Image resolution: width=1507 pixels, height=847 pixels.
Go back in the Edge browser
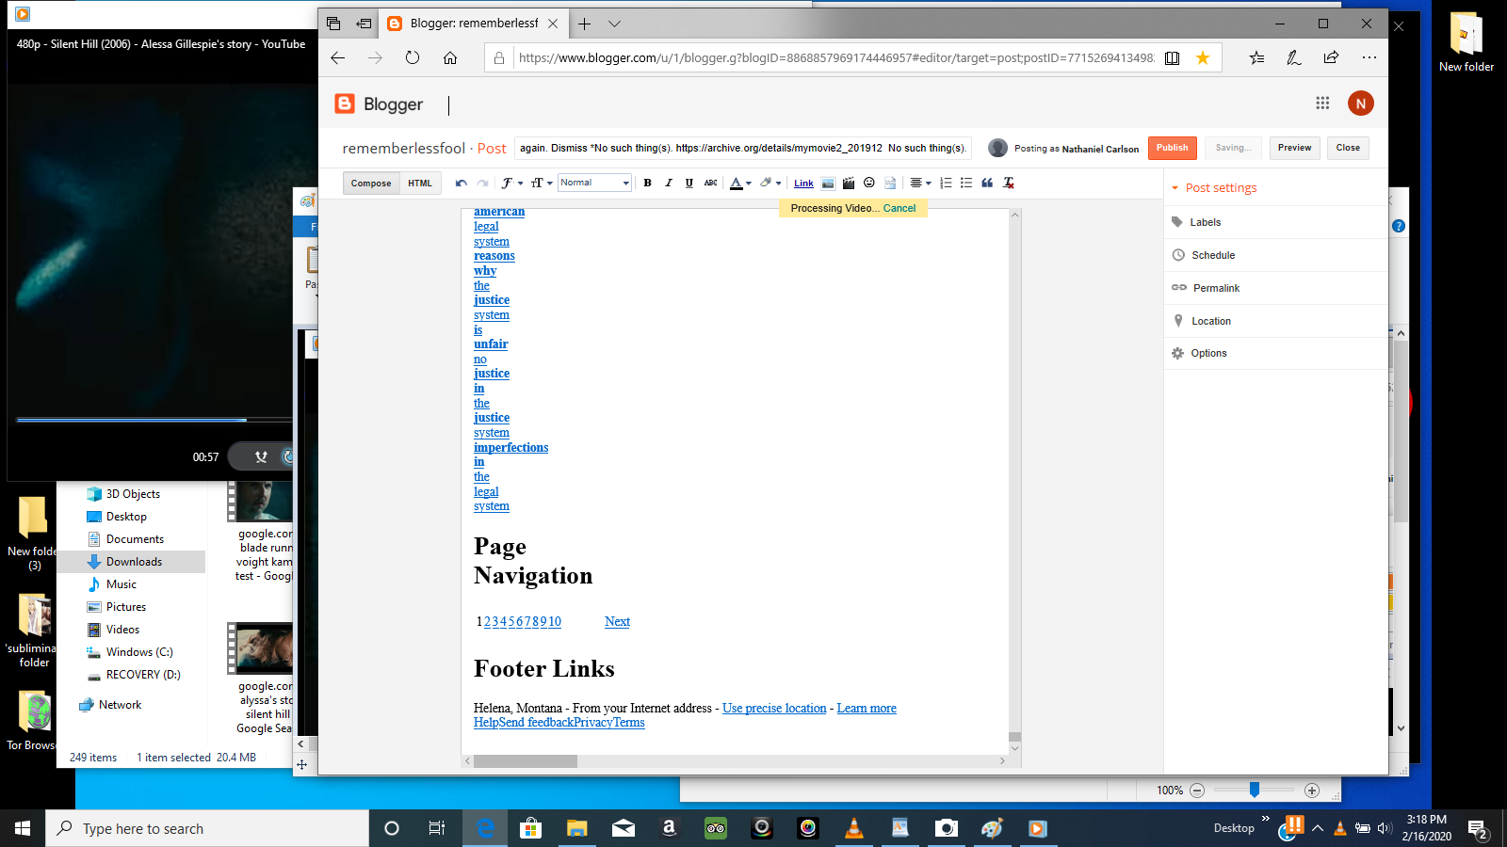338,57
